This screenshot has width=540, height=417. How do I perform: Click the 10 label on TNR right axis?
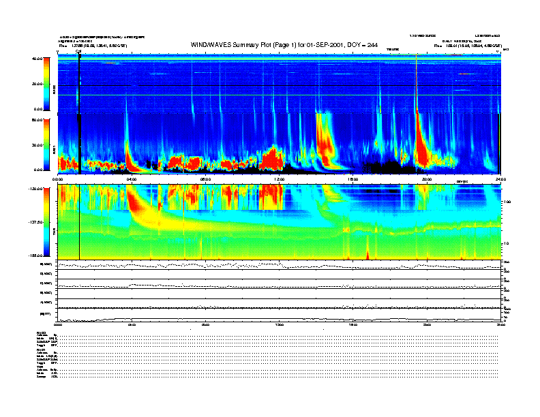(507, 243)
